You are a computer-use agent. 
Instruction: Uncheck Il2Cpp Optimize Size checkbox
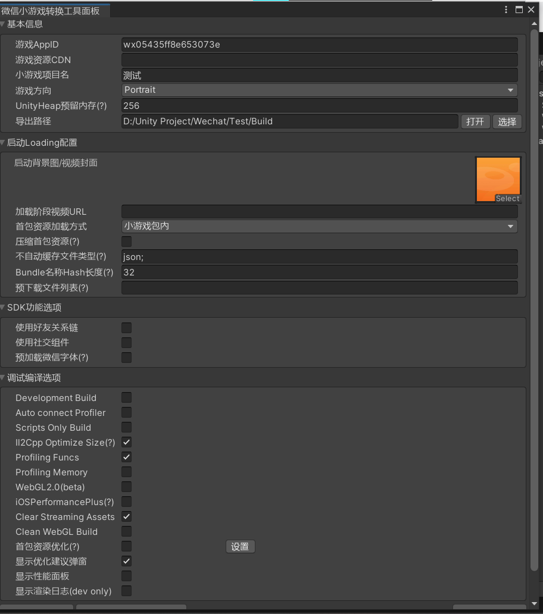[127, 442]
